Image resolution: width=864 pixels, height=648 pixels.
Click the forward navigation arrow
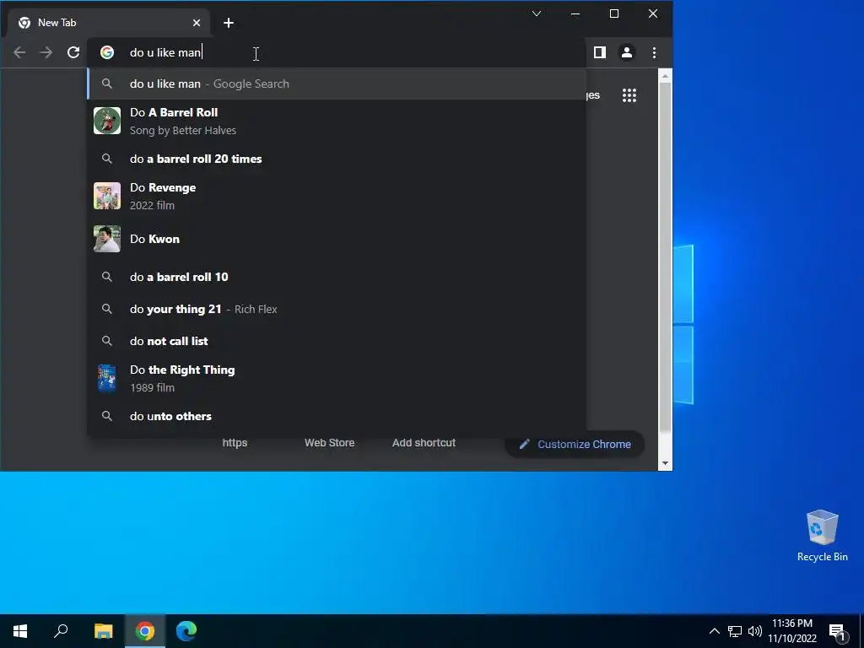point(46,52)
